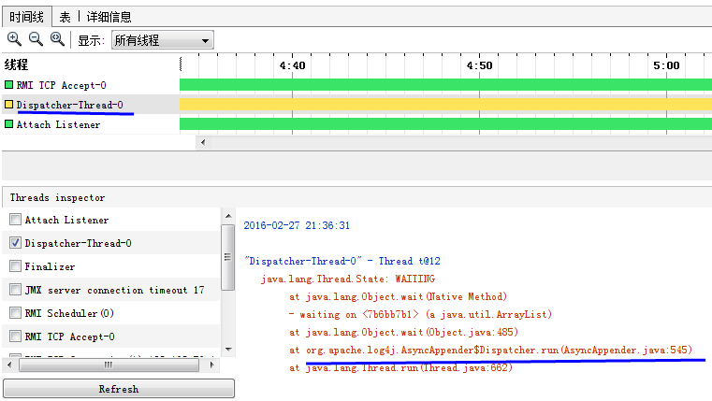
Task: Click the 显示: label
Action: [x=91, y=40]
